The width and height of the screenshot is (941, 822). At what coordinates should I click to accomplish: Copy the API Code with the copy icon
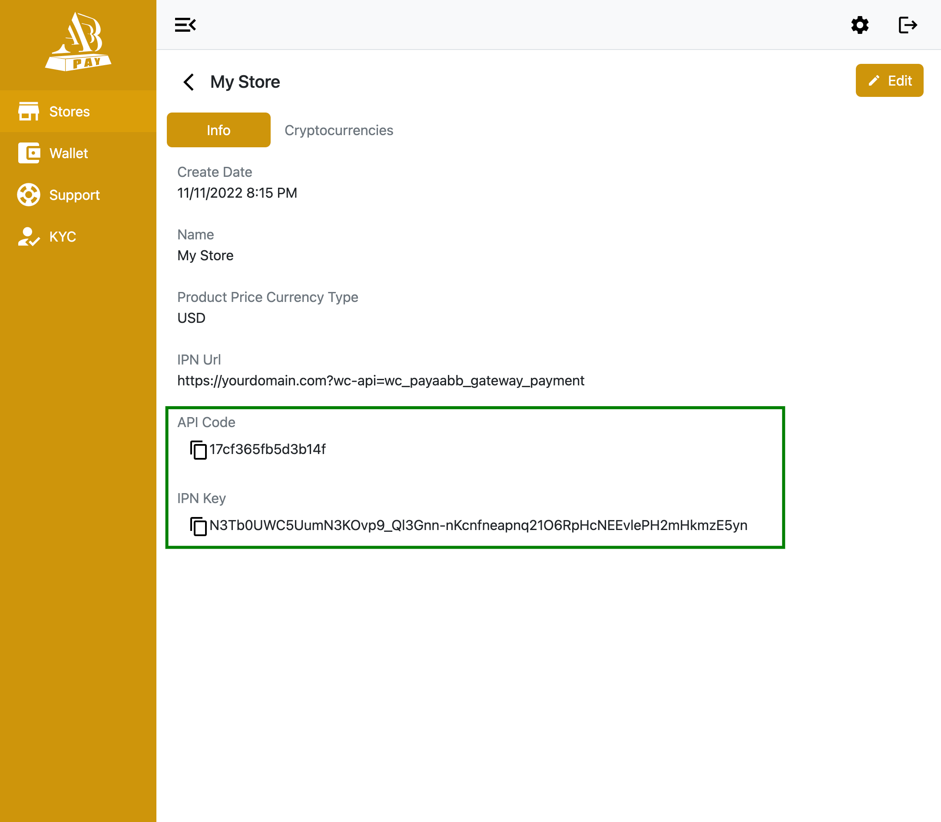[199, 450]
